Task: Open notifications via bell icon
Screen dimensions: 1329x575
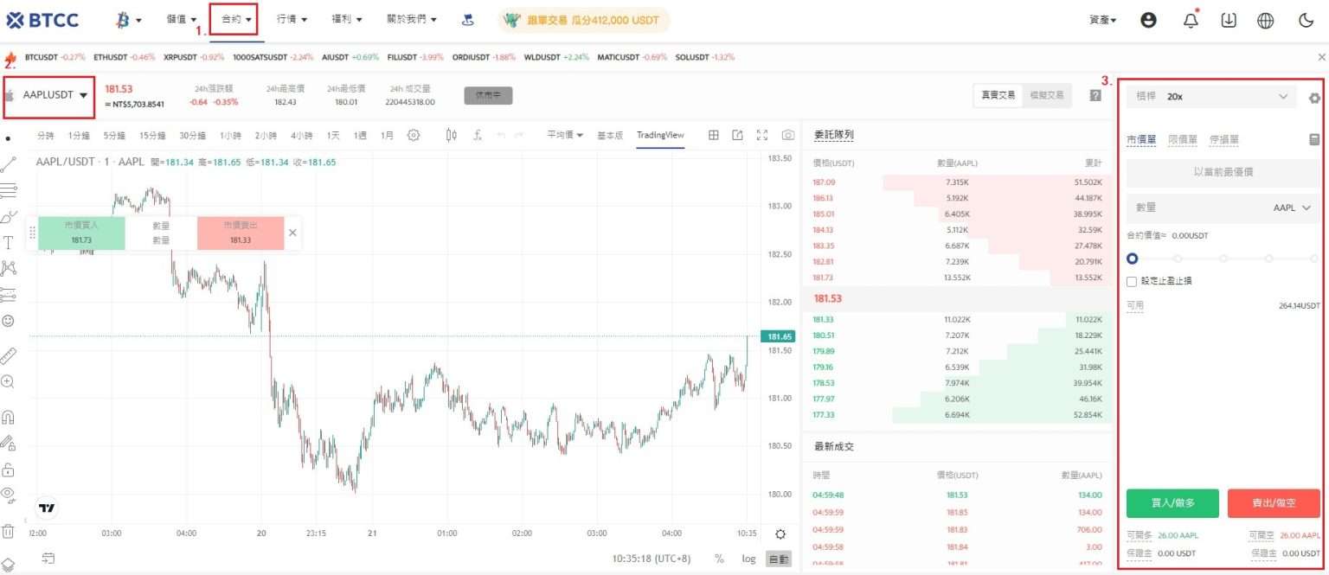Action: pos(1191,19)
